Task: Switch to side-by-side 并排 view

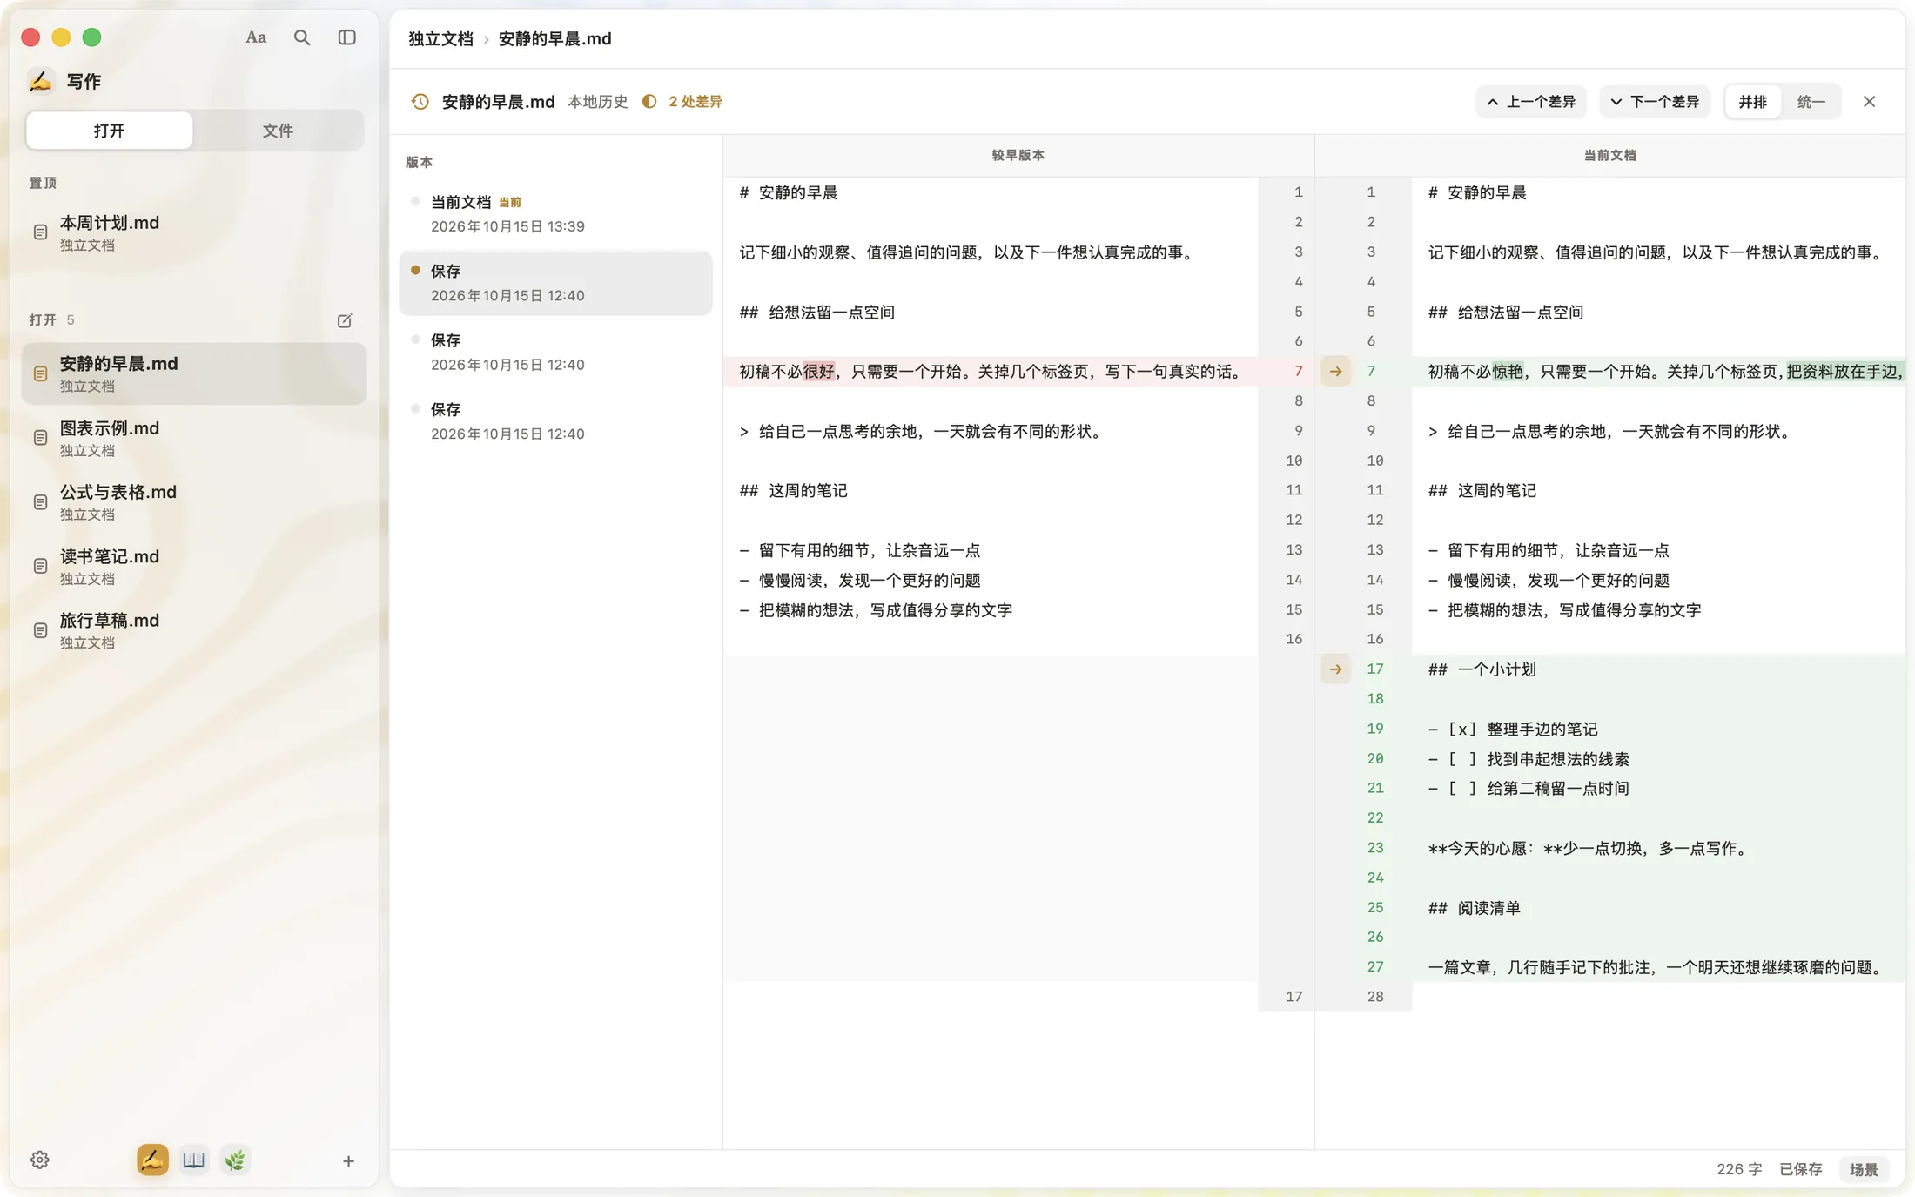Action: [1753, 102]
